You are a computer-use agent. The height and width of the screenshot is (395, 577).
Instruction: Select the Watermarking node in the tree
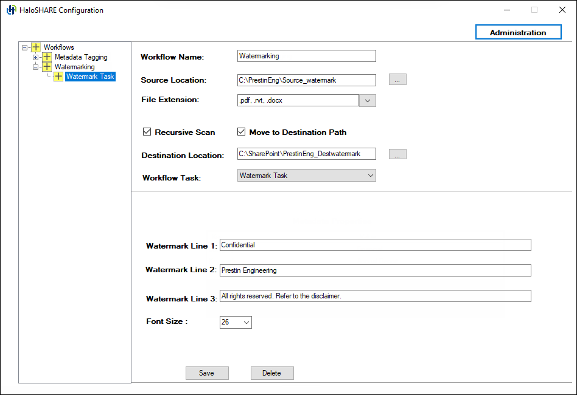(x=74, y=67)
